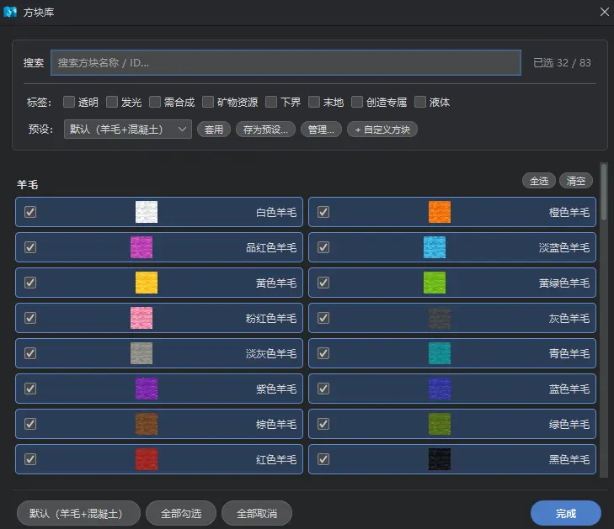The height and width of the screenshot is (529, 614).
Task: Uncheck the 淡灰色羊毛 checkbox
Action: pos(30,353)
